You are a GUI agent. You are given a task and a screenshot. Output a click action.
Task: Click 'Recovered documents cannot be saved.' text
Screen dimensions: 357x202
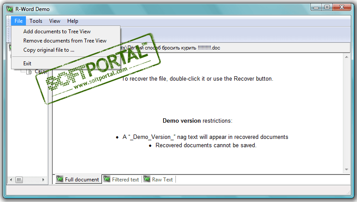[x=206, y=145]
